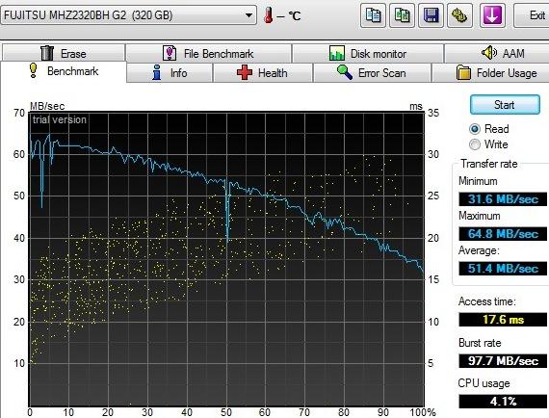
Task: Click the minimum value 31.6 MB/sec
Action: [503, 199]
